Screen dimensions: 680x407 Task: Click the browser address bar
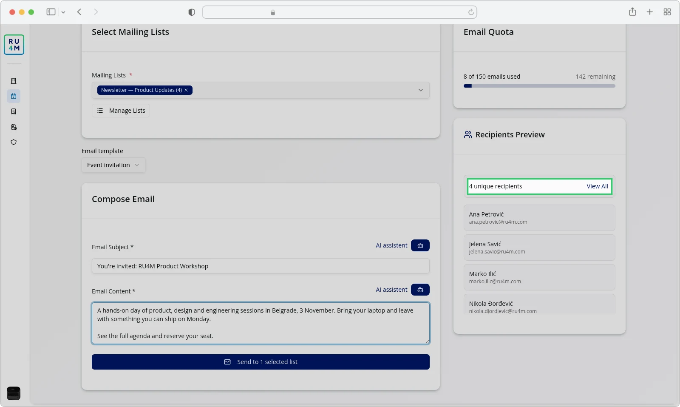coord(340,12)
